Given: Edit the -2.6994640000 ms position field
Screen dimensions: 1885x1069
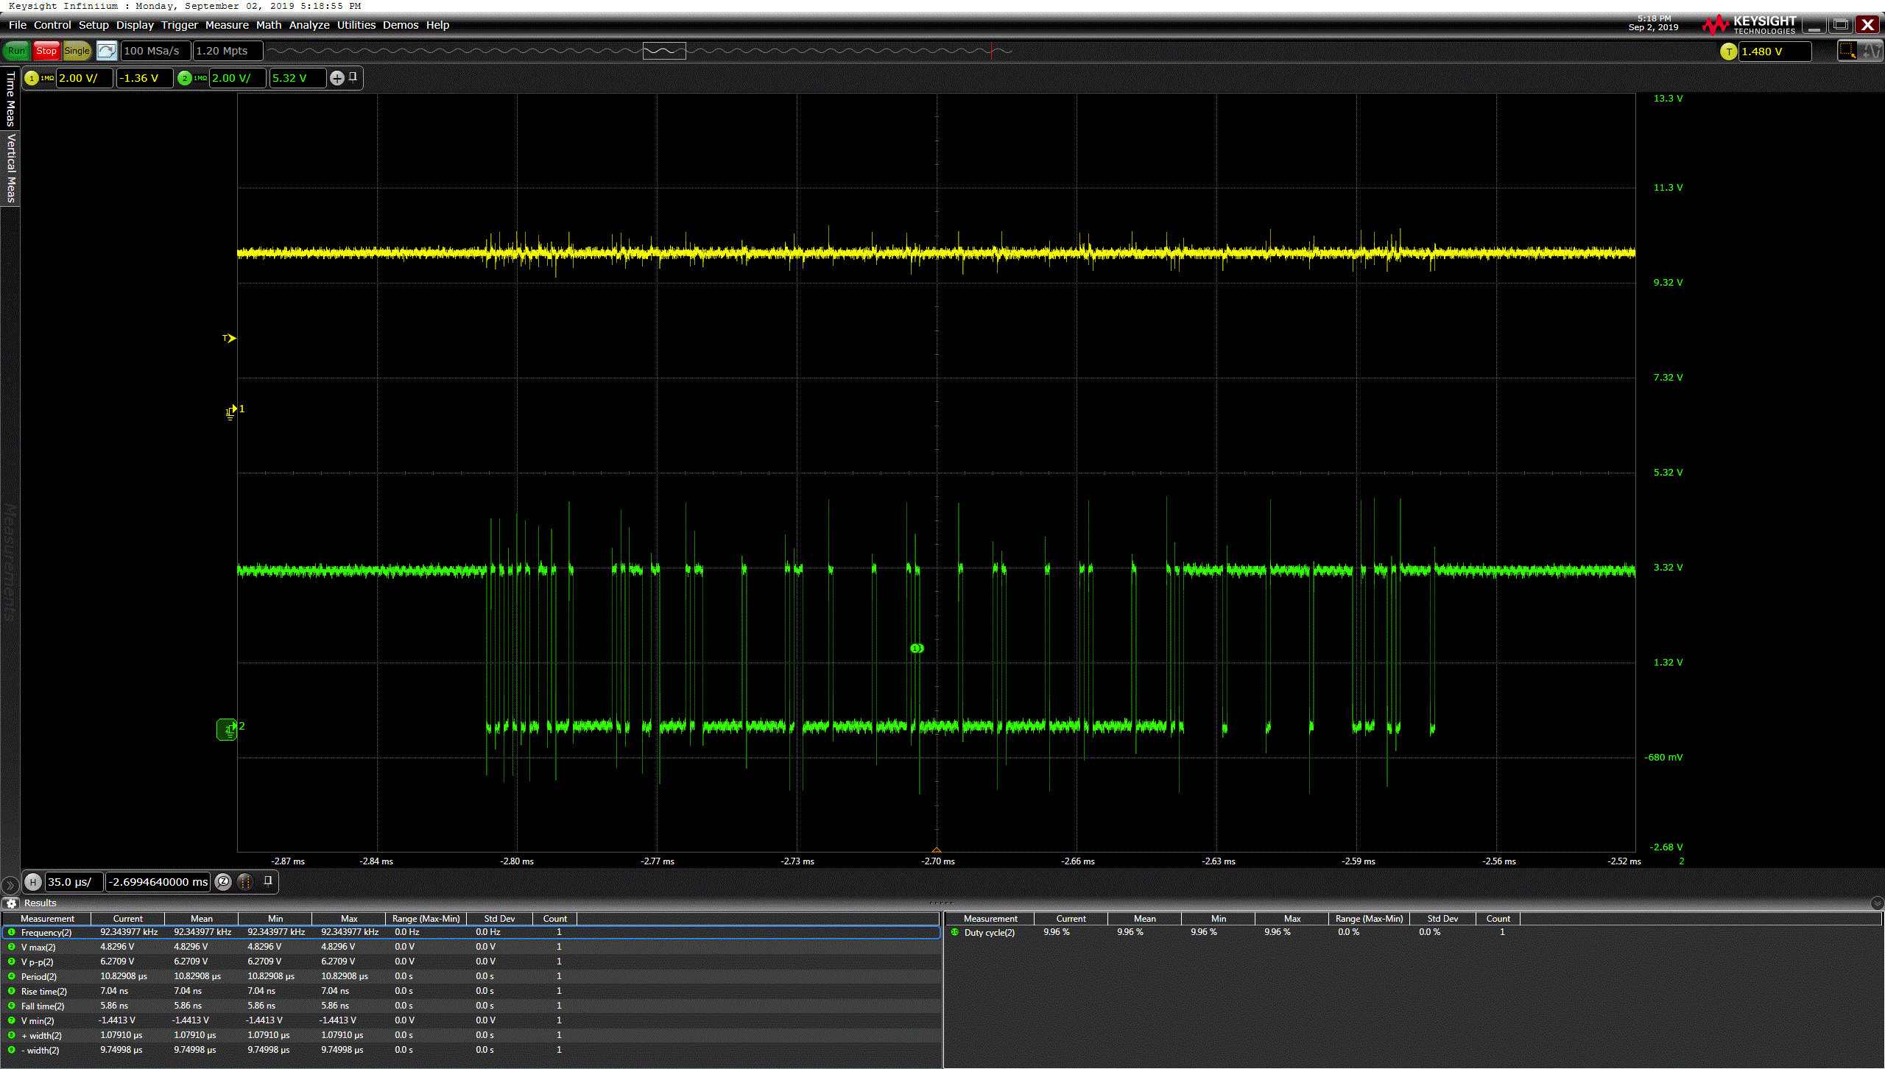Looking at the screenshot, I should click(x=159, y=882).
